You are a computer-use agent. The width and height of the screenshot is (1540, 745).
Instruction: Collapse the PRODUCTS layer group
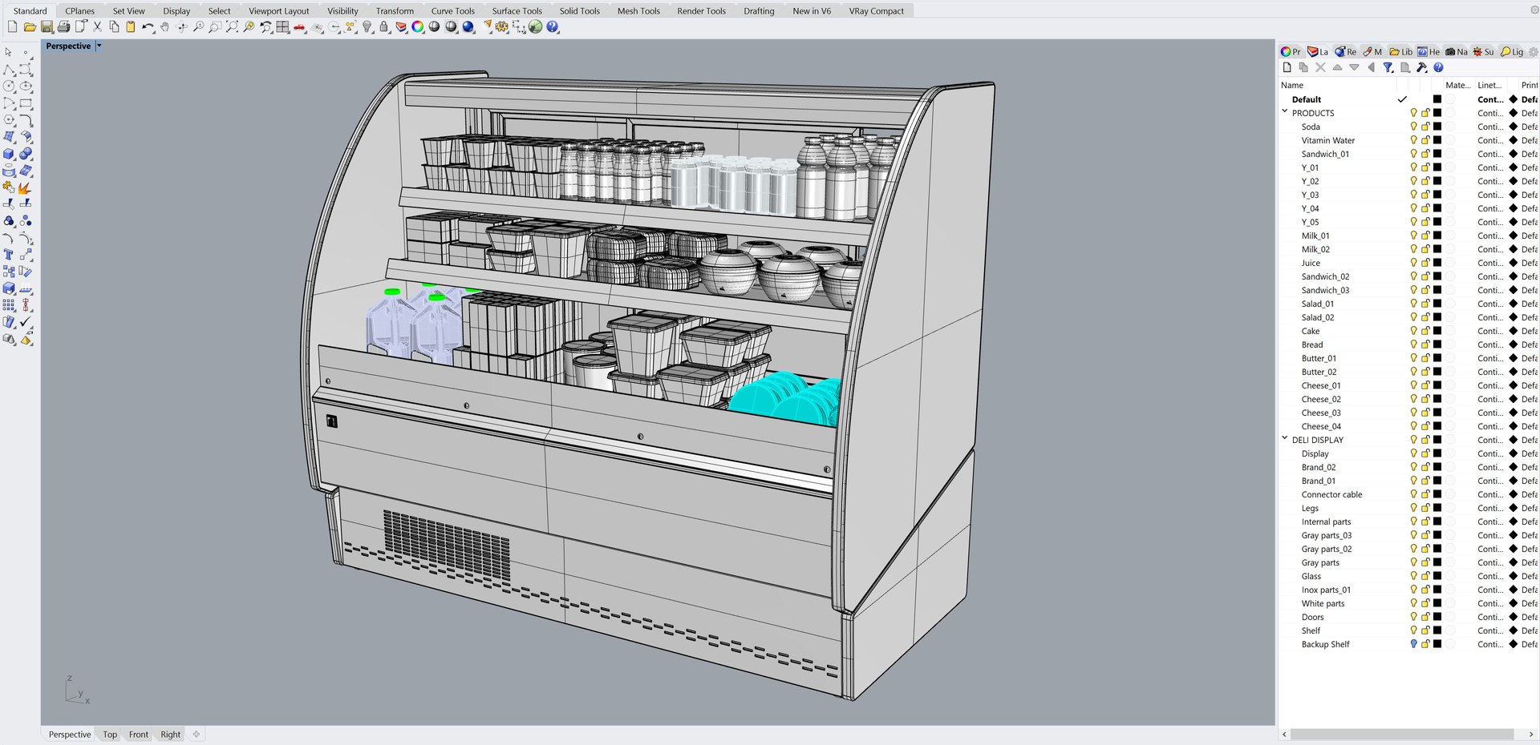click(x=1285, y=112)
